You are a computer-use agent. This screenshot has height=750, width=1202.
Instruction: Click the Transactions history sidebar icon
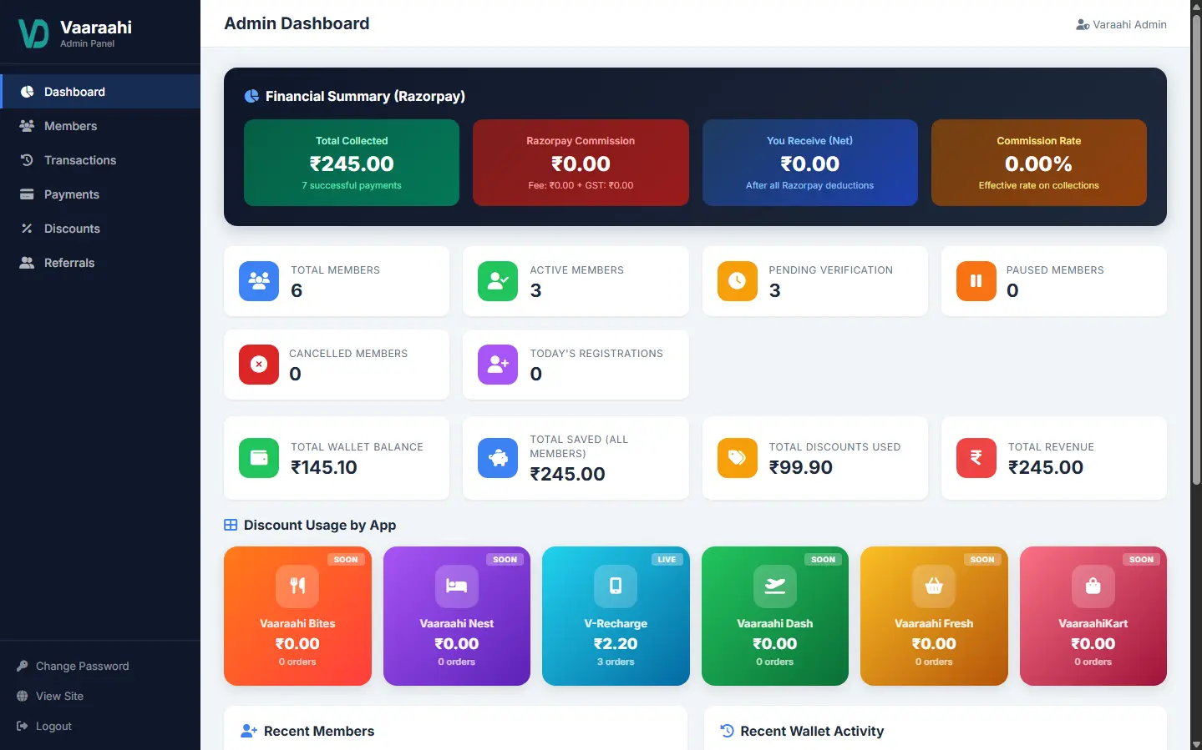[x=27, y=160]
